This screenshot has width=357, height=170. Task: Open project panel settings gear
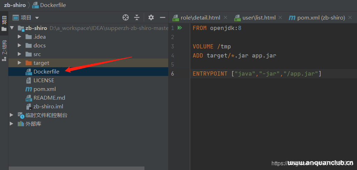pos(151,17)
